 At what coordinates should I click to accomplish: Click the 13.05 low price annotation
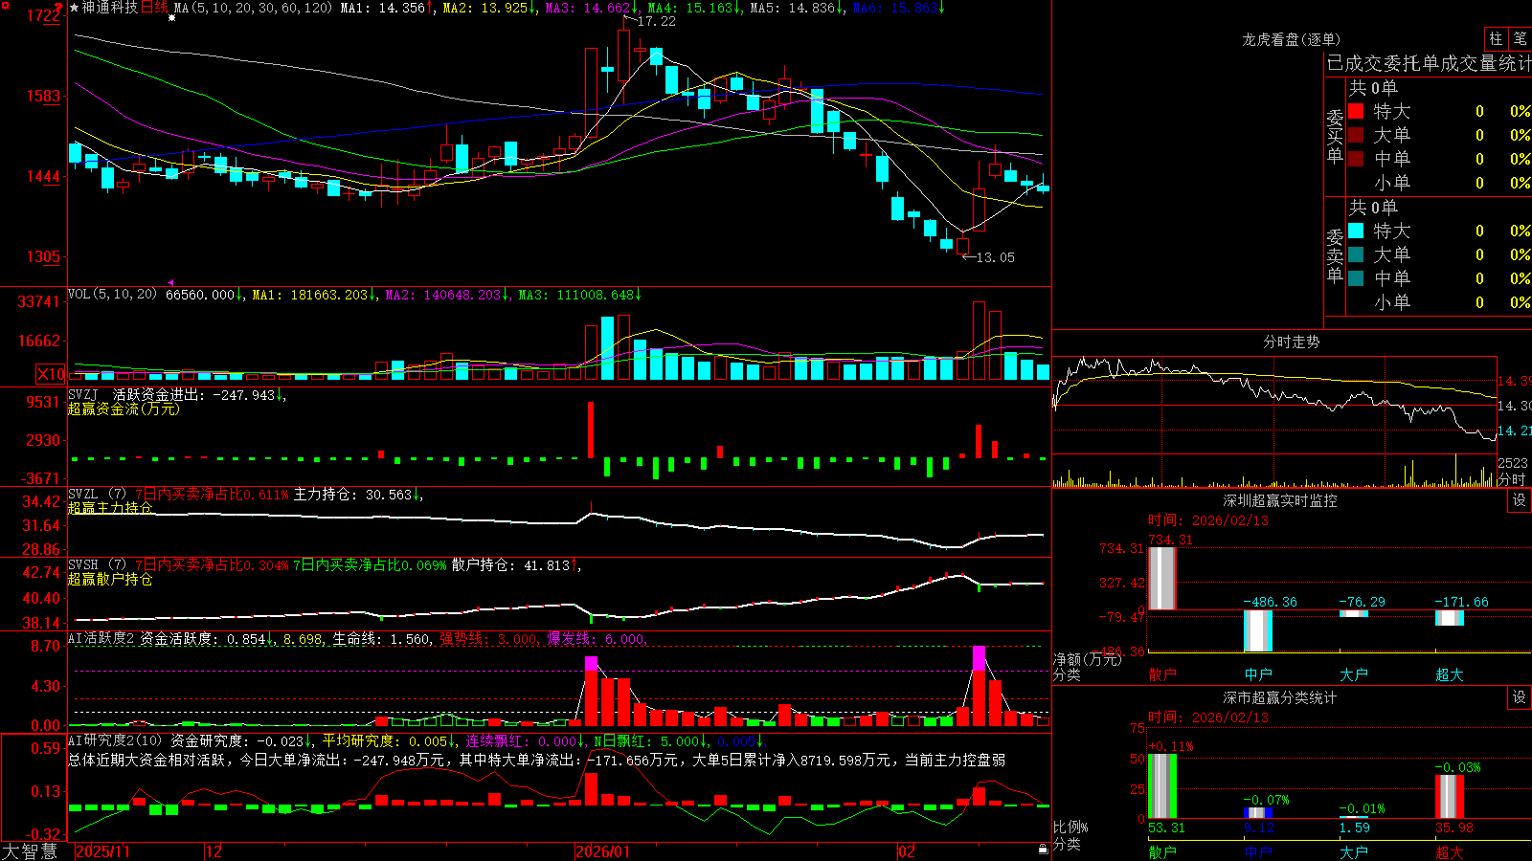[x=995, y=257]
